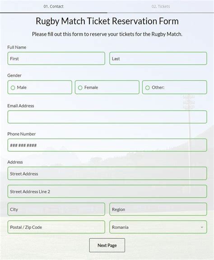
Task: Select the Female radio button
Action: click(x=80, y=88)
